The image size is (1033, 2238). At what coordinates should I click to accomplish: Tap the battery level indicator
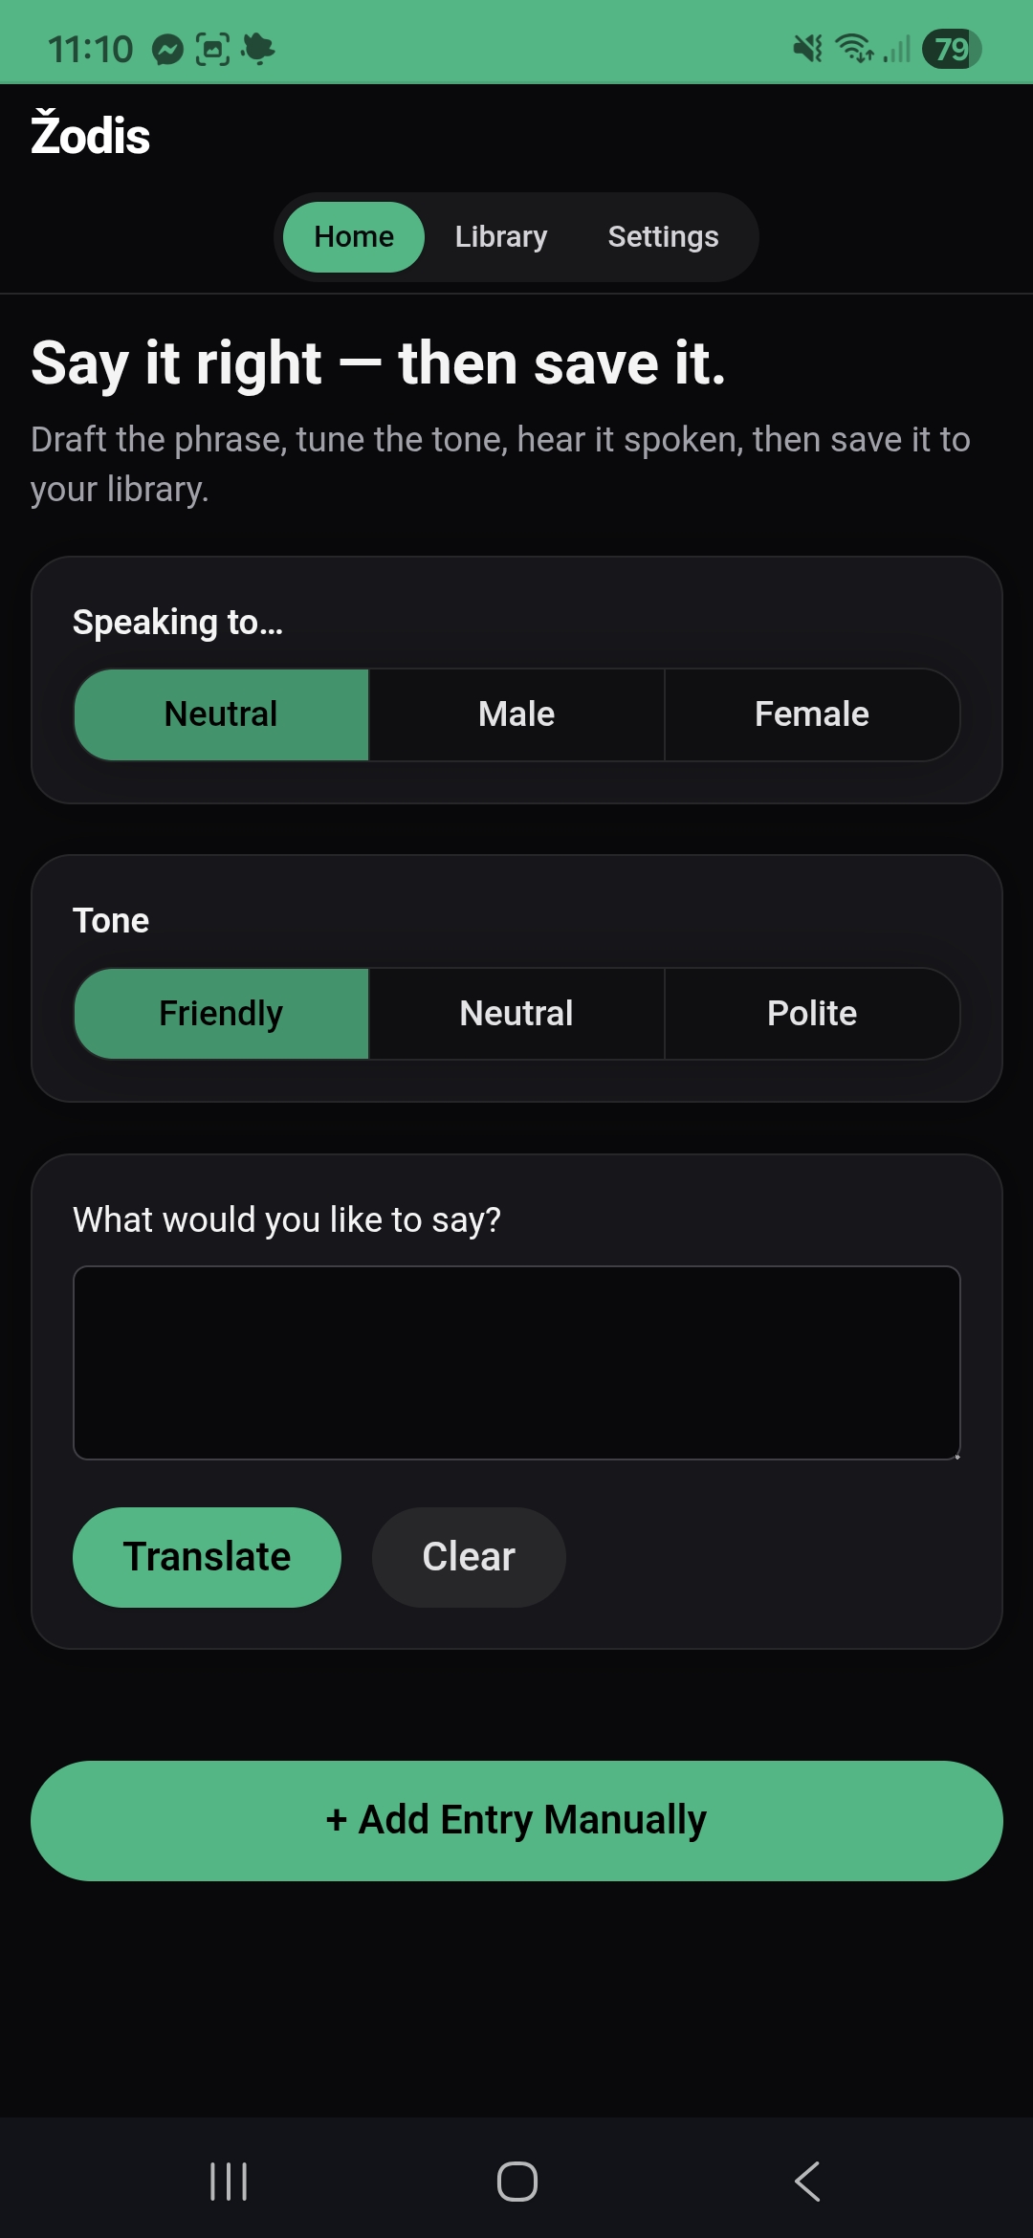[951, 49]
